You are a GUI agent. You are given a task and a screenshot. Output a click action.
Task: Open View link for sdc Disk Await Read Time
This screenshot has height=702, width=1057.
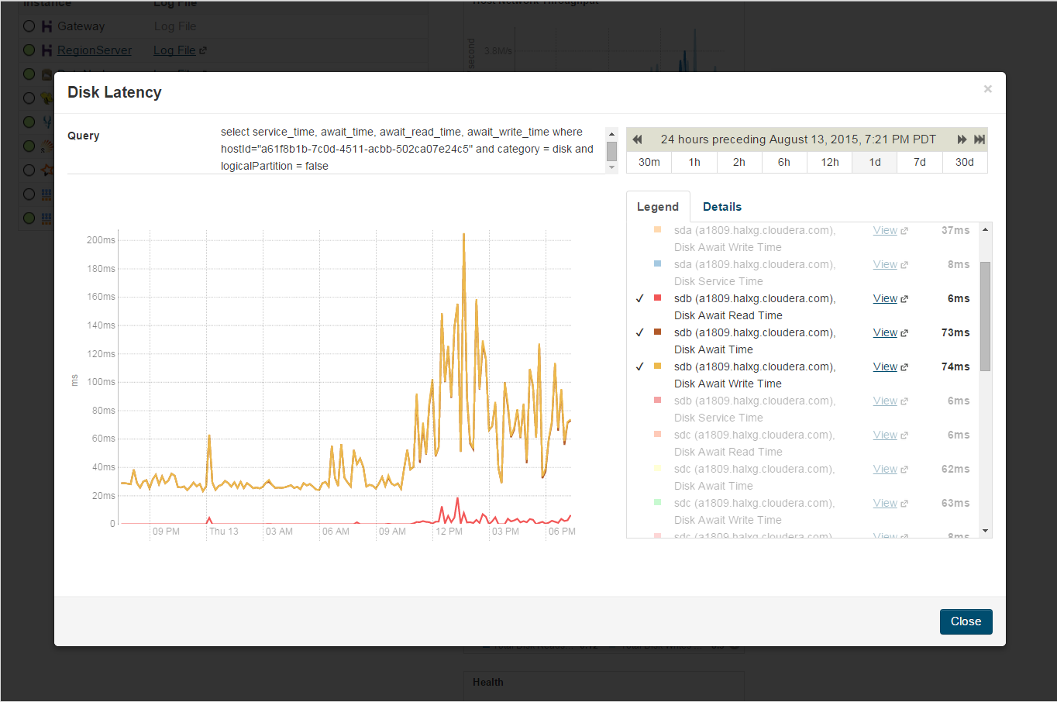[885, 435]
